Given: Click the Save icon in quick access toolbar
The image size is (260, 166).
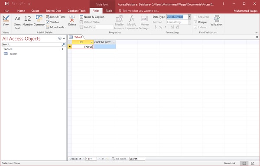Looking at the screenshot, I should pos(7,3).
